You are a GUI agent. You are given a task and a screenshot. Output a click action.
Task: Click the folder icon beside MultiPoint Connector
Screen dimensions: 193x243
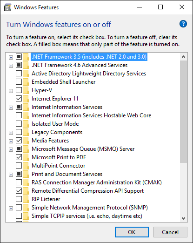tap(26, 166)
